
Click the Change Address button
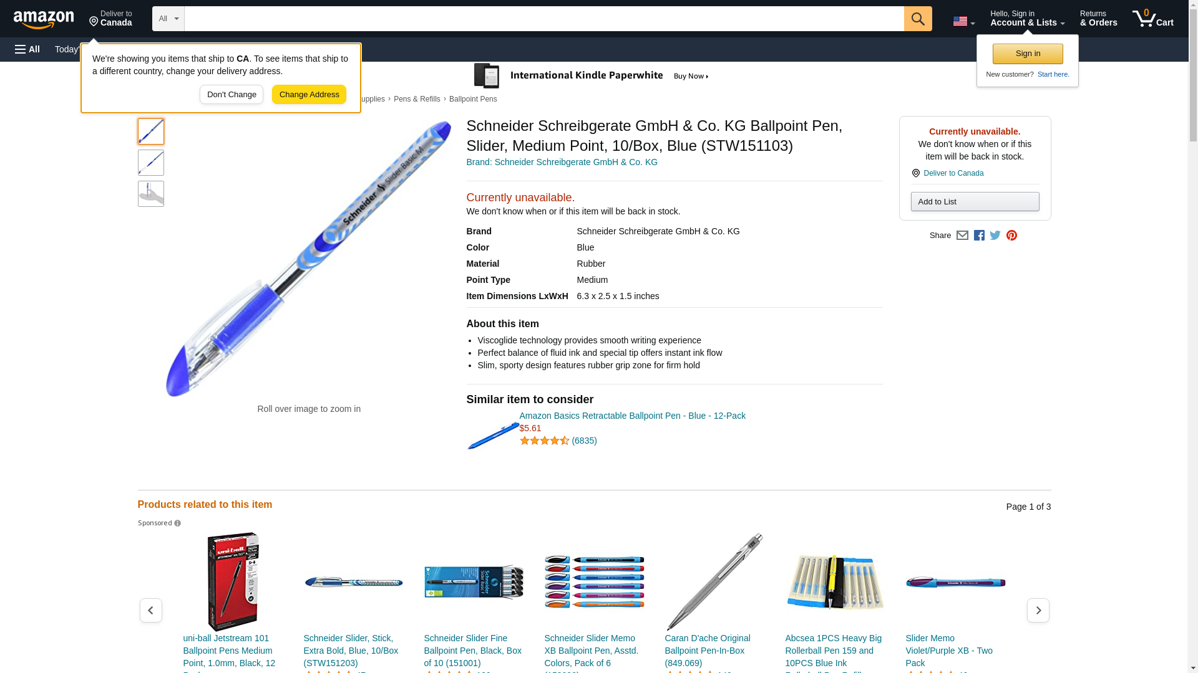(x=309, y=95)
